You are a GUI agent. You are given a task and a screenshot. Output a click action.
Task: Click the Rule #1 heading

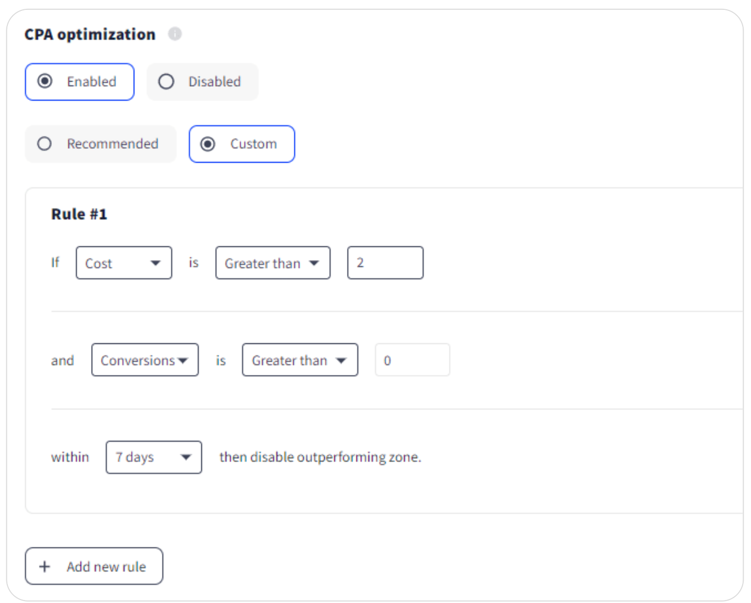tap(79, 214)
